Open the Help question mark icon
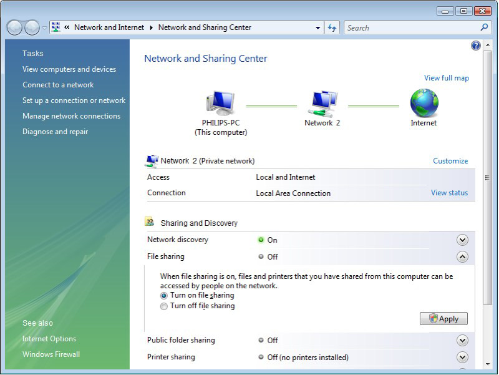This screenshot has width=499, height=375. pos(475,46)
